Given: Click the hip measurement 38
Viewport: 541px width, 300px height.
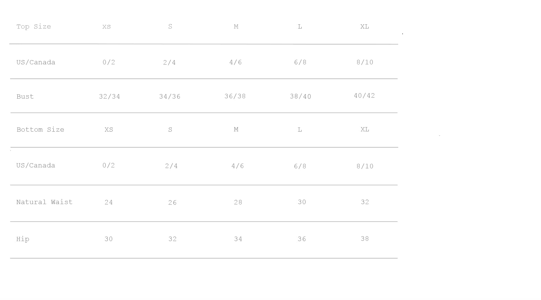Looking at the screenshot, I should pos(365,239).
